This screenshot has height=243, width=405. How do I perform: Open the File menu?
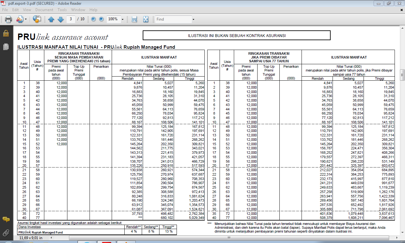click(x=5, y=10)
